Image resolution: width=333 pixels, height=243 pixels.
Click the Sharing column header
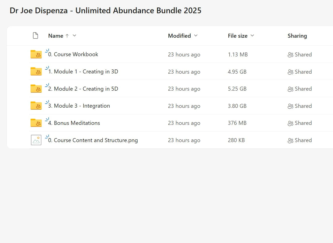coord(297,36)
